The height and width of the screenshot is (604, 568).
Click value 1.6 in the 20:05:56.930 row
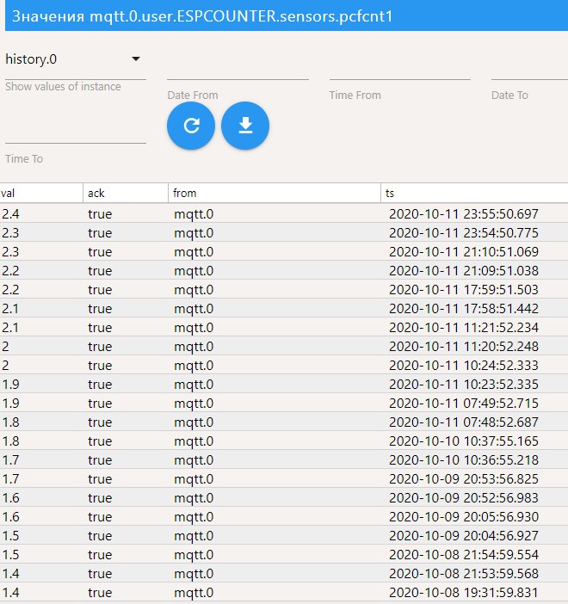tap(10, 516)
